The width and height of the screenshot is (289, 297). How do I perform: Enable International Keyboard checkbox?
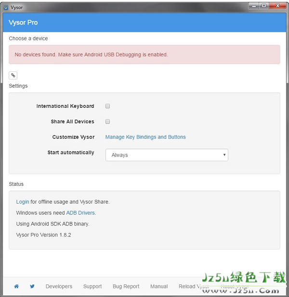[x=107, y=106]
